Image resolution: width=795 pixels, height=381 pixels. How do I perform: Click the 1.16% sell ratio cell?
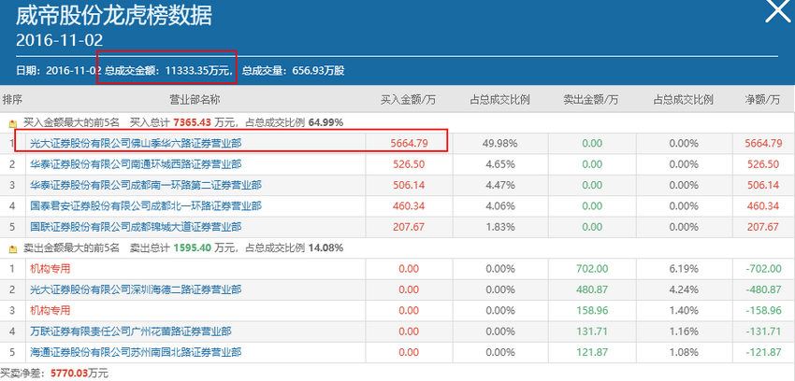click(x=684, y=332)
